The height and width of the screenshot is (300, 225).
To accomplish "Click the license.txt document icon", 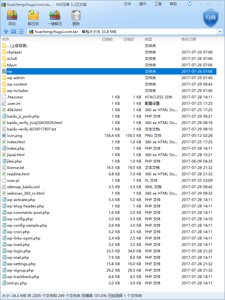I will click(4, 168).
